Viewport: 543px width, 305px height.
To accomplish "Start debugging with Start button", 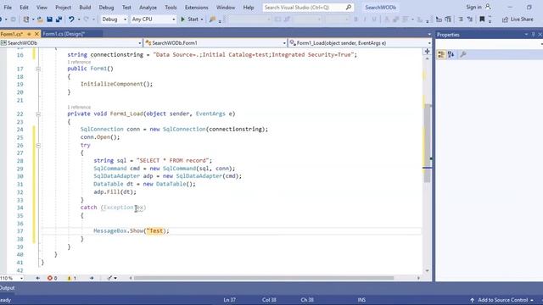I will pyautogui.click(x=189, y=19).
